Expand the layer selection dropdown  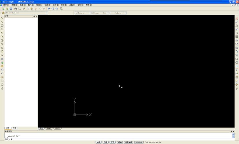[47, 13]
